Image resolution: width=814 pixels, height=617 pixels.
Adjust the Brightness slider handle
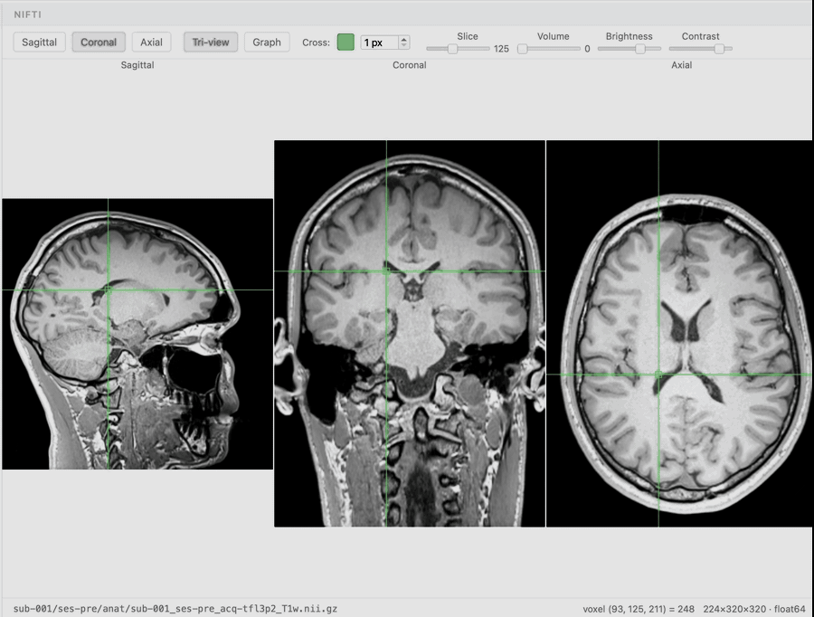pos(640,49)
